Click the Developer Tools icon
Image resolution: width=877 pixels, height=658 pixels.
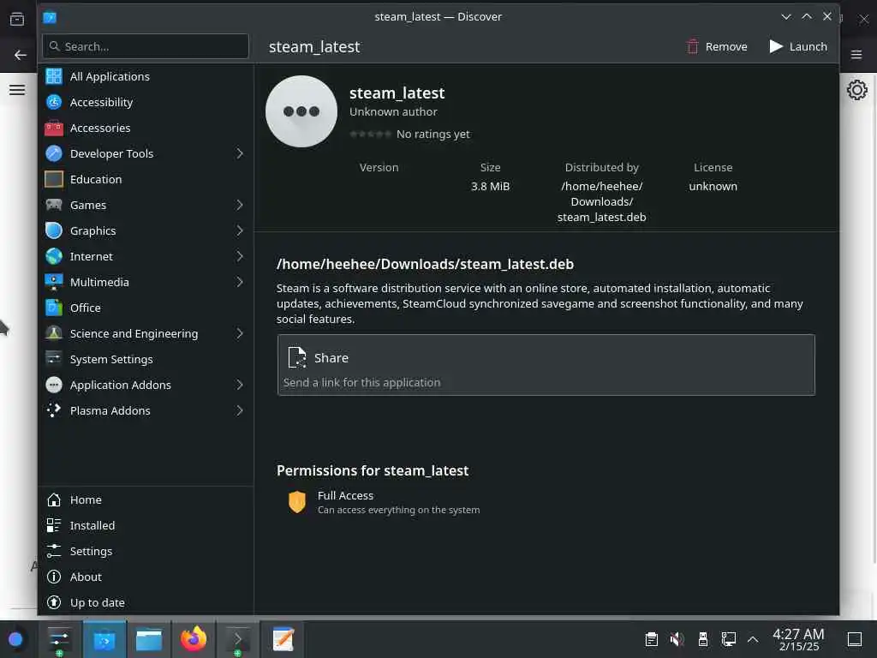(54, 153)
